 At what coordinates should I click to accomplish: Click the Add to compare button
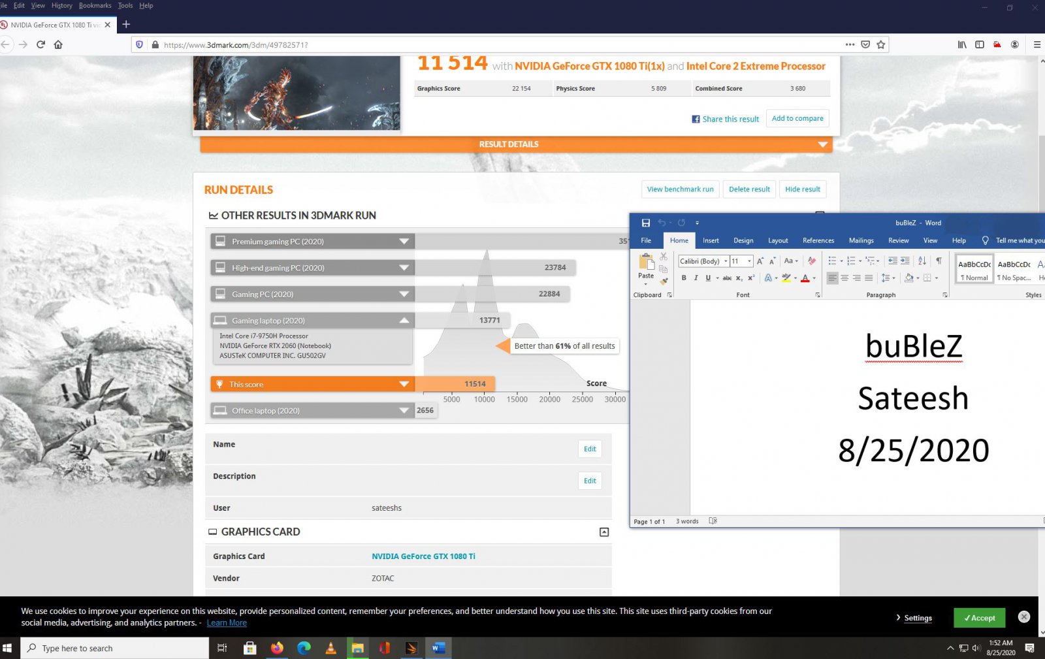click(x=797, y=118)
